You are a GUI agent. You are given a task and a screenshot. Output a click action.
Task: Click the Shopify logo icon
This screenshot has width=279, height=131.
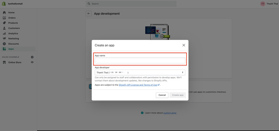click(4, 4)
